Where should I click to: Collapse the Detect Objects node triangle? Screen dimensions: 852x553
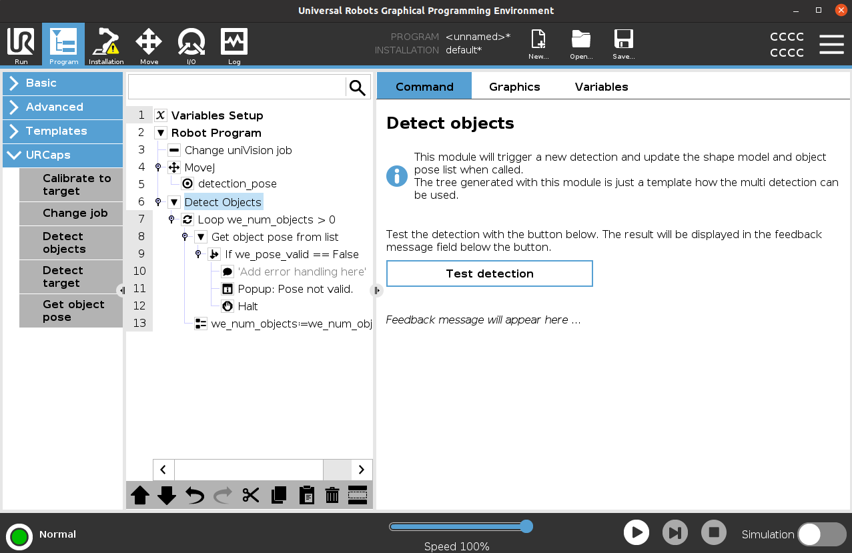point(174,202)
